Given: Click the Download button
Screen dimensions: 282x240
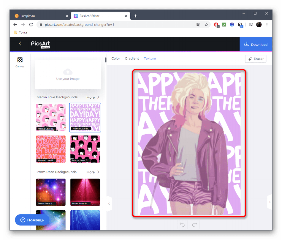Looking at the screenshot, I should tap(256, 45).
